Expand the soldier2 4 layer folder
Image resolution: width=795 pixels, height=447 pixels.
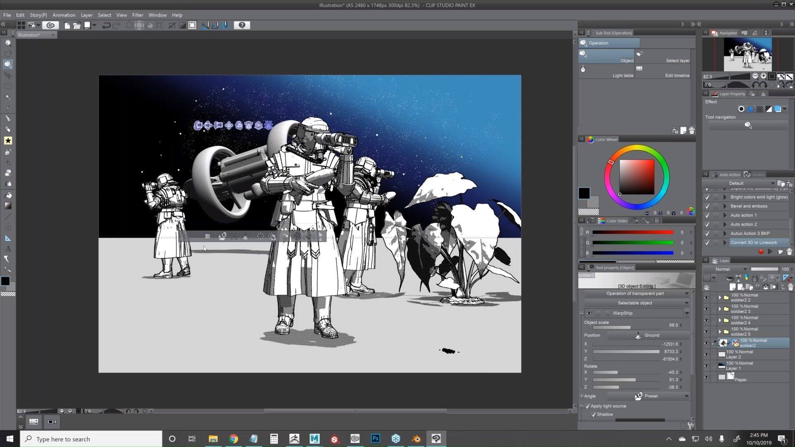pyautogui.click(x=720, y=320)
